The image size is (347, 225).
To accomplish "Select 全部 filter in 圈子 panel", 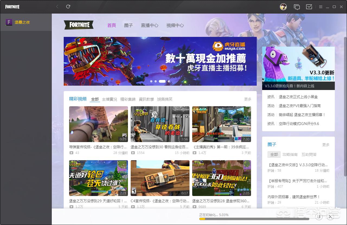I will tap(274, 155).
